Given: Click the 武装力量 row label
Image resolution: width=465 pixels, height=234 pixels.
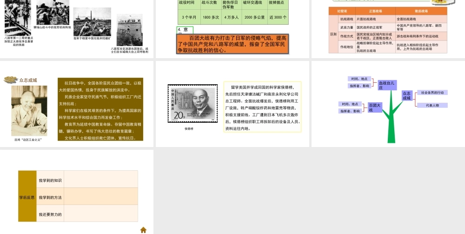Looking at the screenshot, I should [x=347, y=27].
